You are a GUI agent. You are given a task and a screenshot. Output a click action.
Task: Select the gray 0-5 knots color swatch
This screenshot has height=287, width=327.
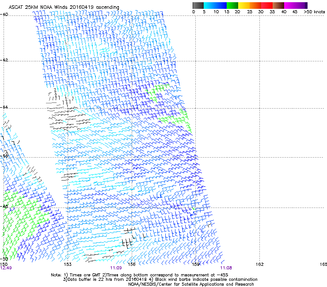(x=198, y=5)
